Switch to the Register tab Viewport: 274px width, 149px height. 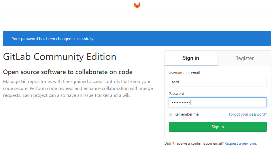click(x=244, y=58)
